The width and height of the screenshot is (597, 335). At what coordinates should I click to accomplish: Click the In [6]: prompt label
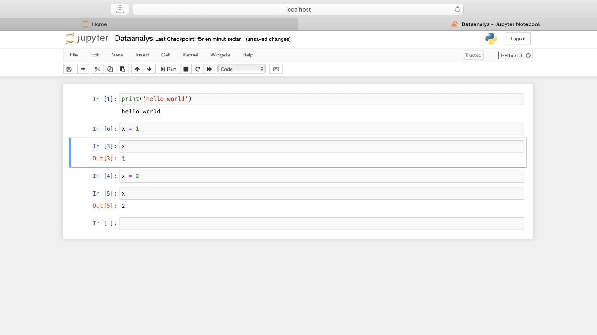click(x=104, y=129)
